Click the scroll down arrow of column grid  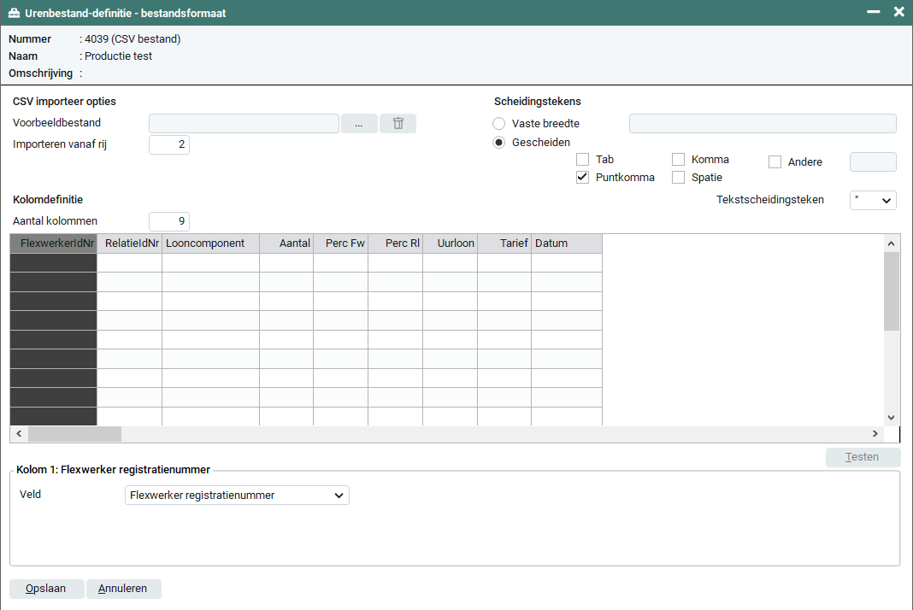tap(891, 417)
